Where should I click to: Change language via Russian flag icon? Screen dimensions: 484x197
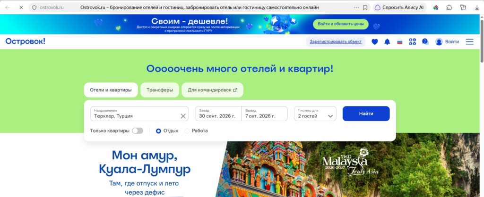pos(400,42)
